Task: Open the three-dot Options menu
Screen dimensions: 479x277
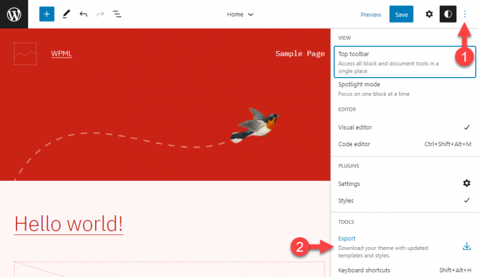Action: point(464,14)
